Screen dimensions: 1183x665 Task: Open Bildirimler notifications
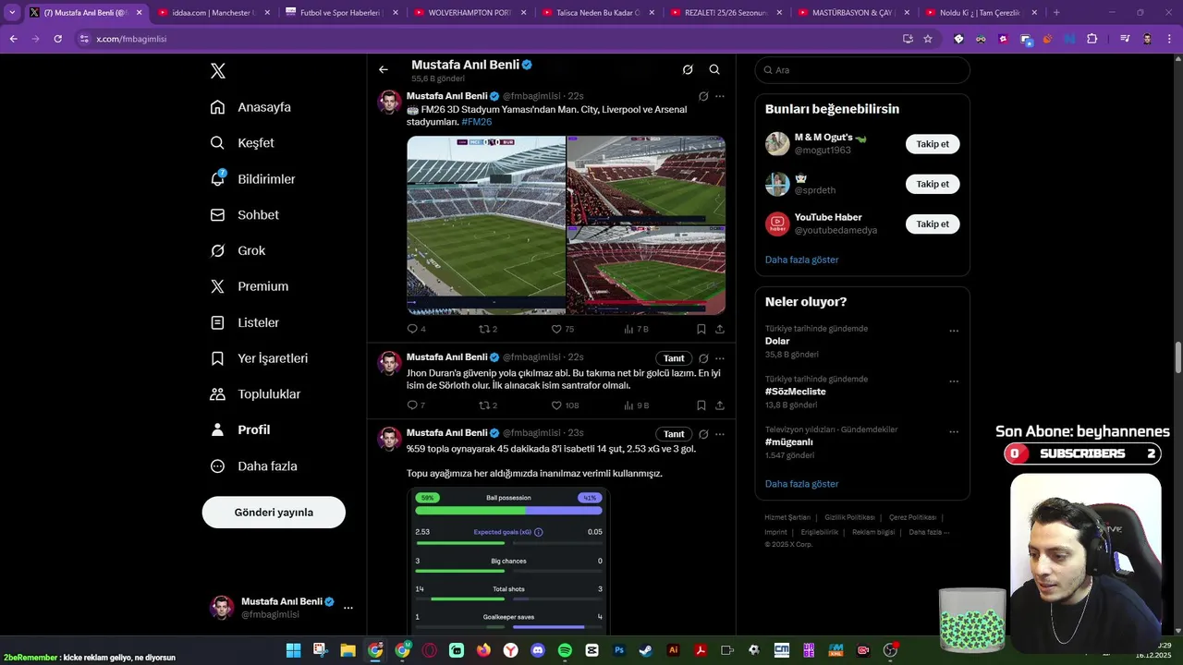tap(252, 179)
